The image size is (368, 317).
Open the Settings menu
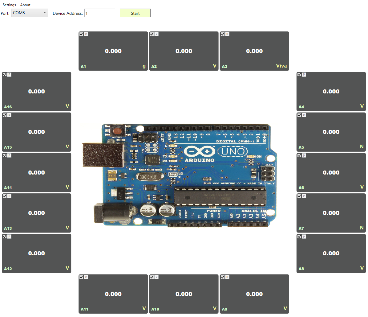9,5
